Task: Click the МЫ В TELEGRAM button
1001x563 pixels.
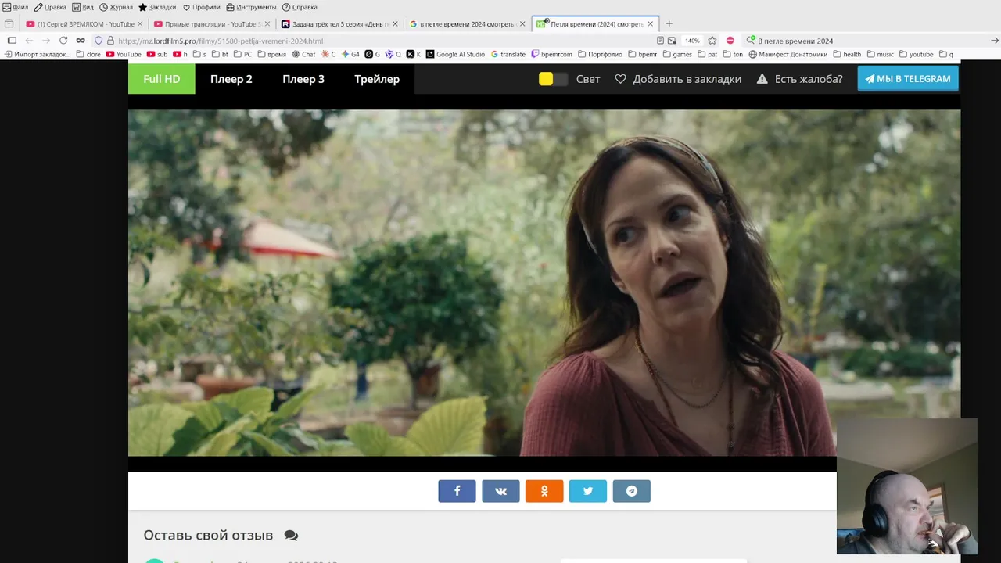Action: click(908, 79)
